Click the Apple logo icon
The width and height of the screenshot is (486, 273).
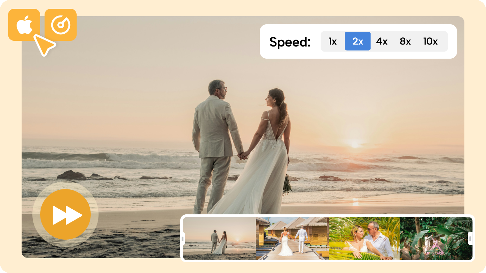[24, 25]
